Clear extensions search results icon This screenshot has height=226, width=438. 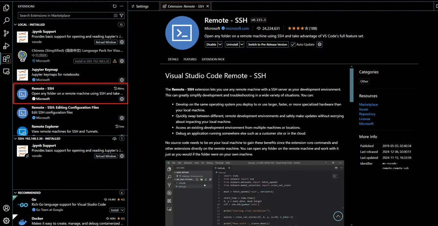click(x=116, y=15)
